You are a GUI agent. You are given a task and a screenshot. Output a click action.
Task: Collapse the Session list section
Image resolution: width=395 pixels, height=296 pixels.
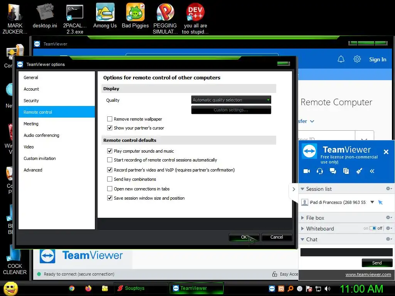(302, 189)
